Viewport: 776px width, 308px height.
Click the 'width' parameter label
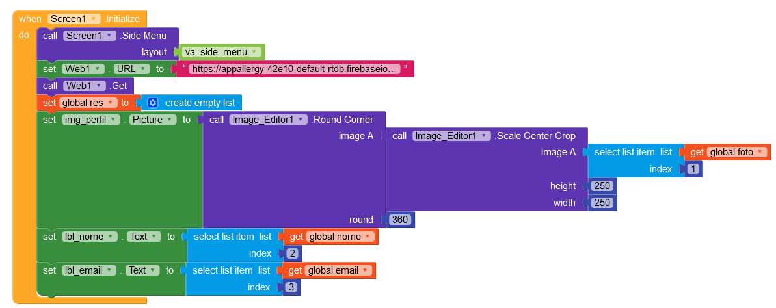pyautogui.click(x=564, y=203)
